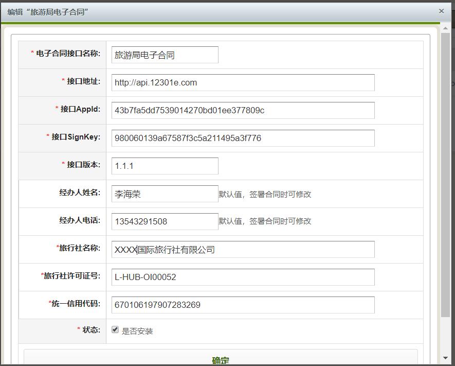Focus the 接口版本 field showing 1.1.1
Screen dimensions: 455x366
(165, 166)
